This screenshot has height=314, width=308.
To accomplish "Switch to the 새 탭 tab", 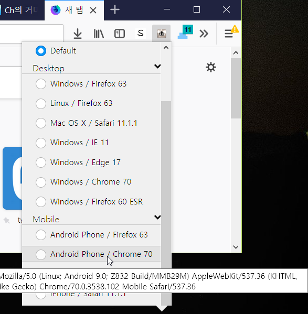I will (74, 10).
